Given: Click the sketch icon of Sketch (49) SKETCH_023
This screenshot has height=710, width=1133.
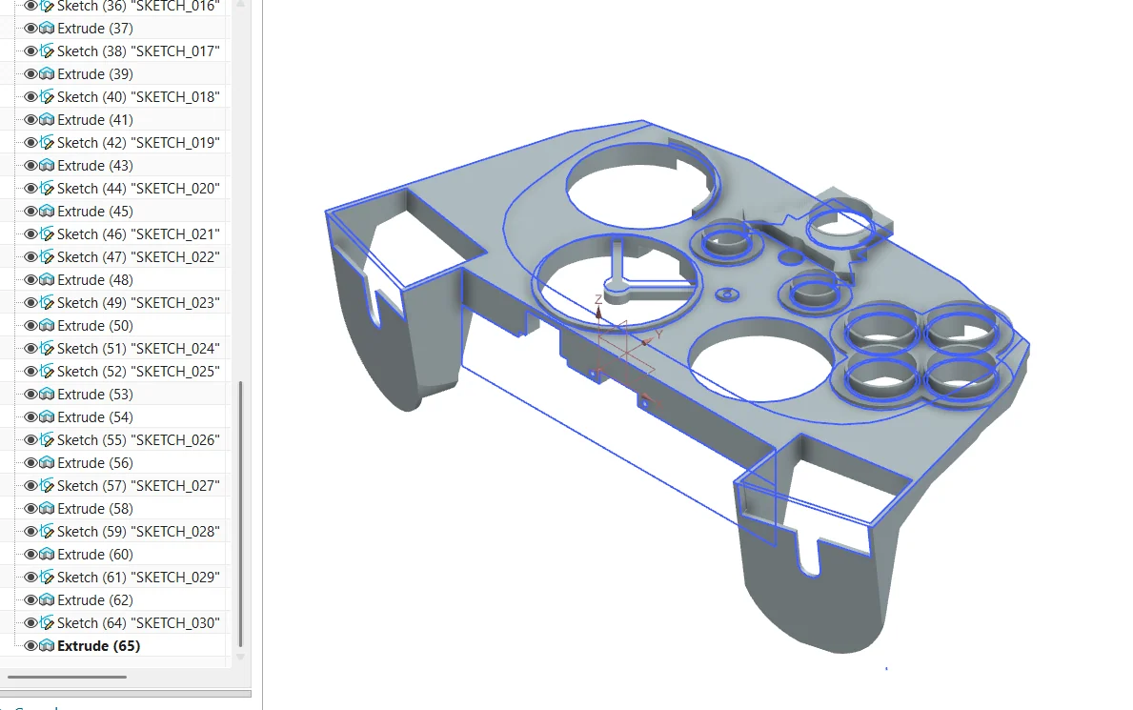Looking at the screenshot, I should click(x=47, y=303).
